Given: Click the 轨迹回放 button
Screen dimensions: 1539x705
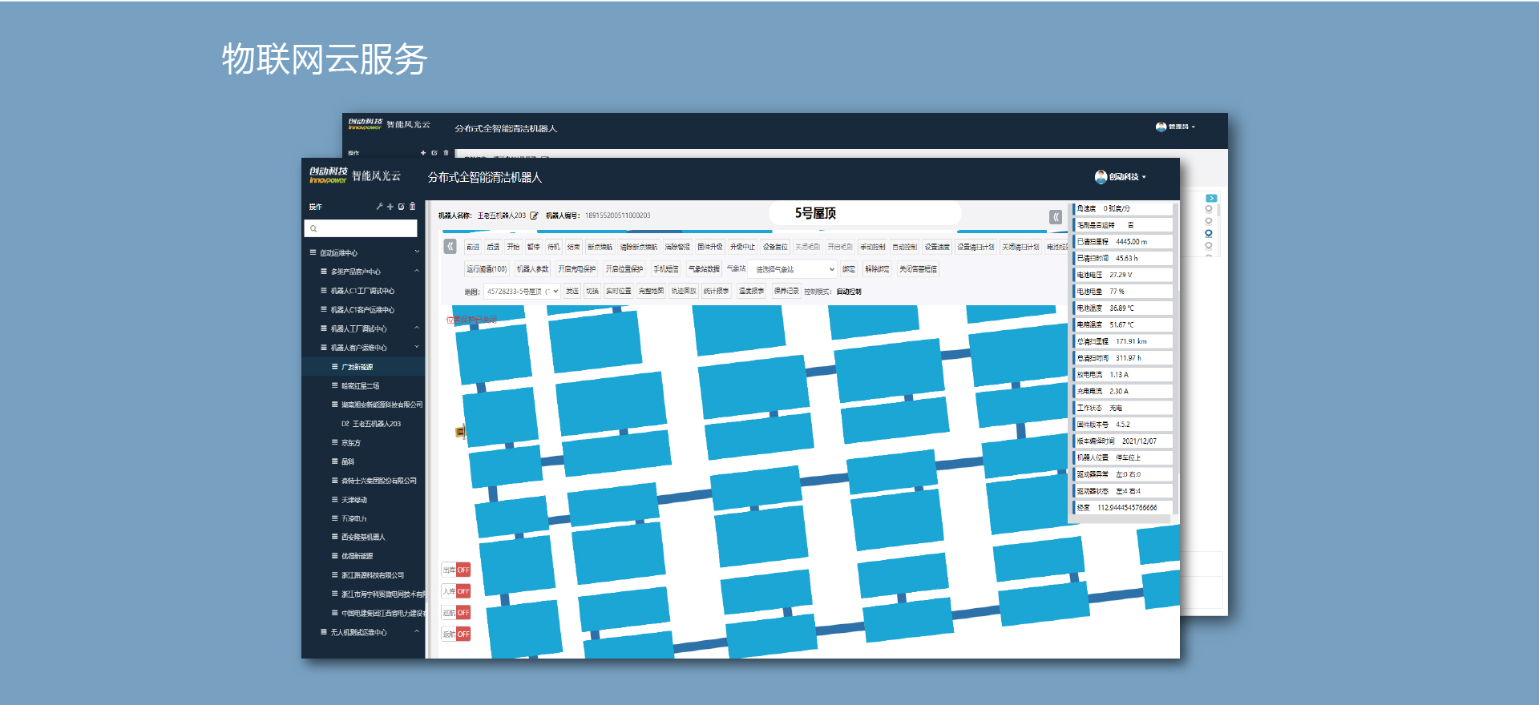Looking at the screenshot, I should pos(684,292).
